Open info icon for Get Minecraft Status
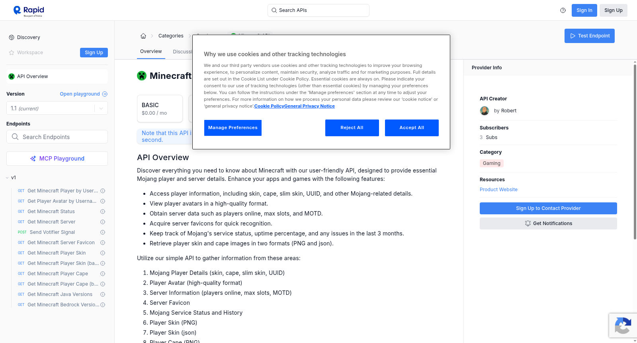The height and width of the screenshot is (343, 637). [103, 212]
